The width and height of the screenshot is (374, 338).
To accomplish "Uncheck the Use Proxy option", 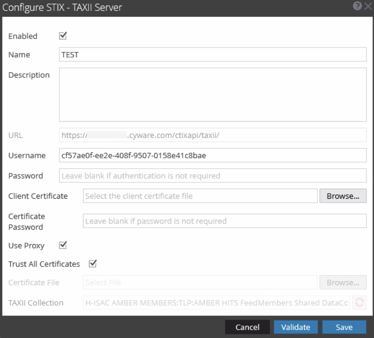I will [63, 245].
